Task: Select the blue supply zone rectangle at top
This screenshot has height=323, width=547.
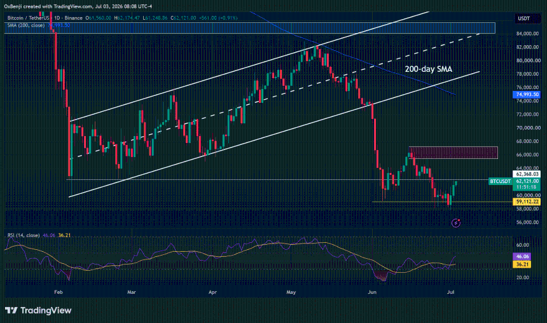Action: click(249, 28)
